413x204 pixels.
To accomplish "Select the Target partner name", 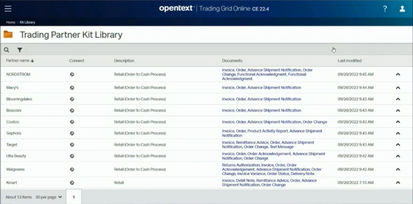I will tap(12, 144).
